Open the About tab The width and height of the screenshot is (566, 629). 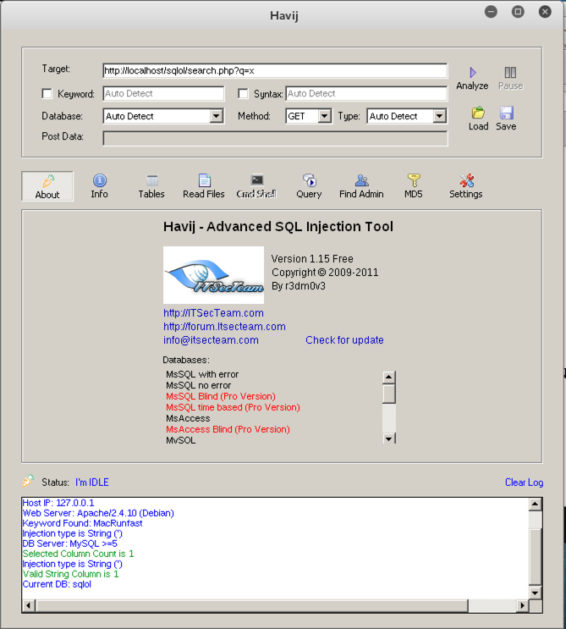click(47, 186)
